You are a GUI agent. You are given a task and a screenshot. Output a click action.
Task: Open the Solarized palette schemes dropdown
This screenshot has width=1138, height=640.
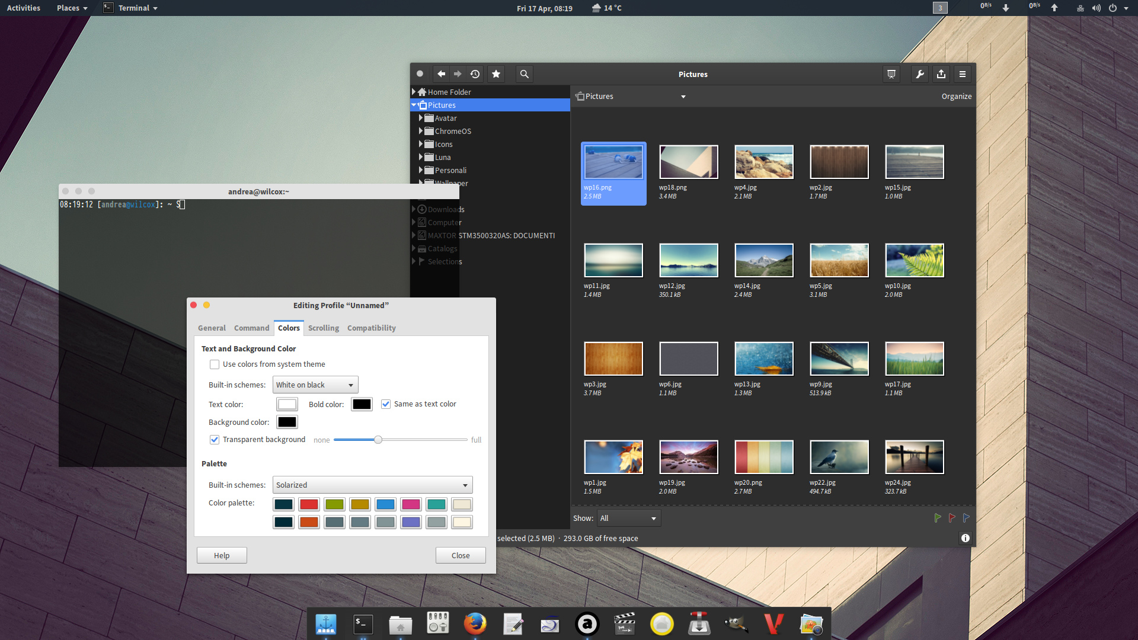(372, 485)
